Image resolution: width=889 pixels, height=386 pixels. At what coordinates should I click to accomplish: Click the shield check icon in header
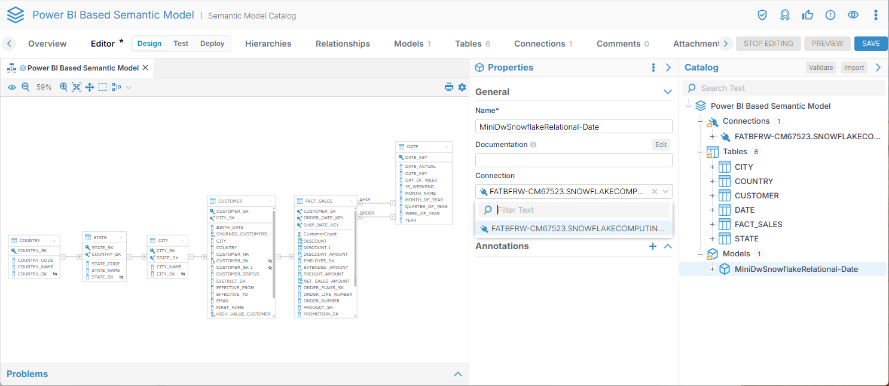[x=762, y=15]
